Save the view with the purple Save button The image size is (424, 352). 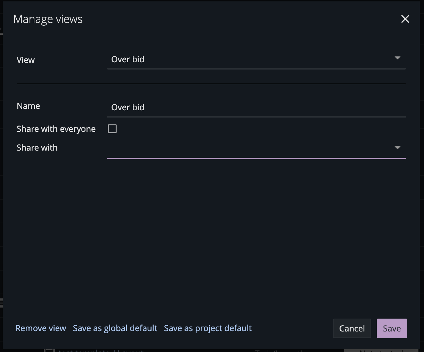[x=392, y=328]
